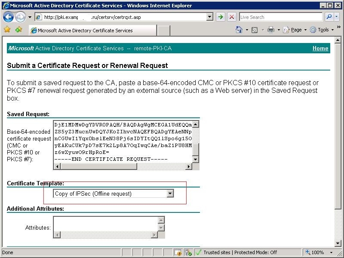Expand the Feeds dropdown arrow
The image size is (344, 258).
[263, 30]
